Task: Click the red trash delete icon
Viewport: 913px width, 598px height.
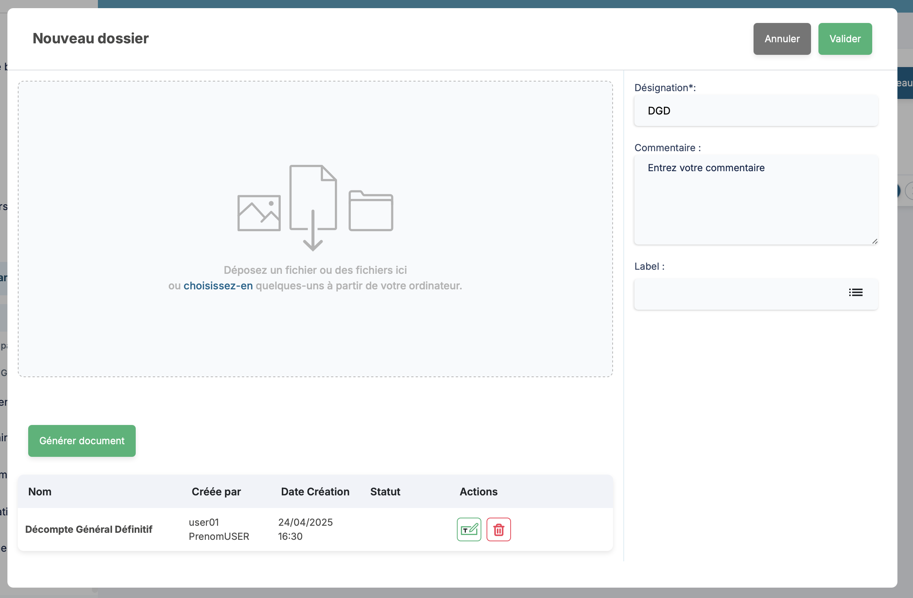Action: [x=498, y=529]
